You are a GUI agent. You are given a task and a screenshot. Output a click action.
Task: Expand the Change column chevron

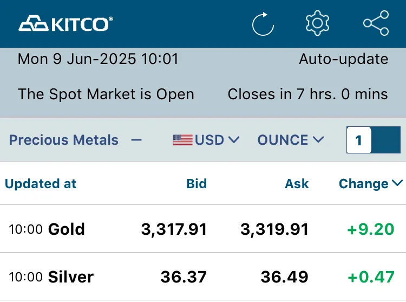click(x=397, y=183)
